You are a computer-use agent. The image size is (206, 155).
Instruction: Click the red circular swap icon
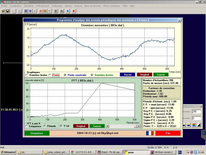tap(41, 11)
